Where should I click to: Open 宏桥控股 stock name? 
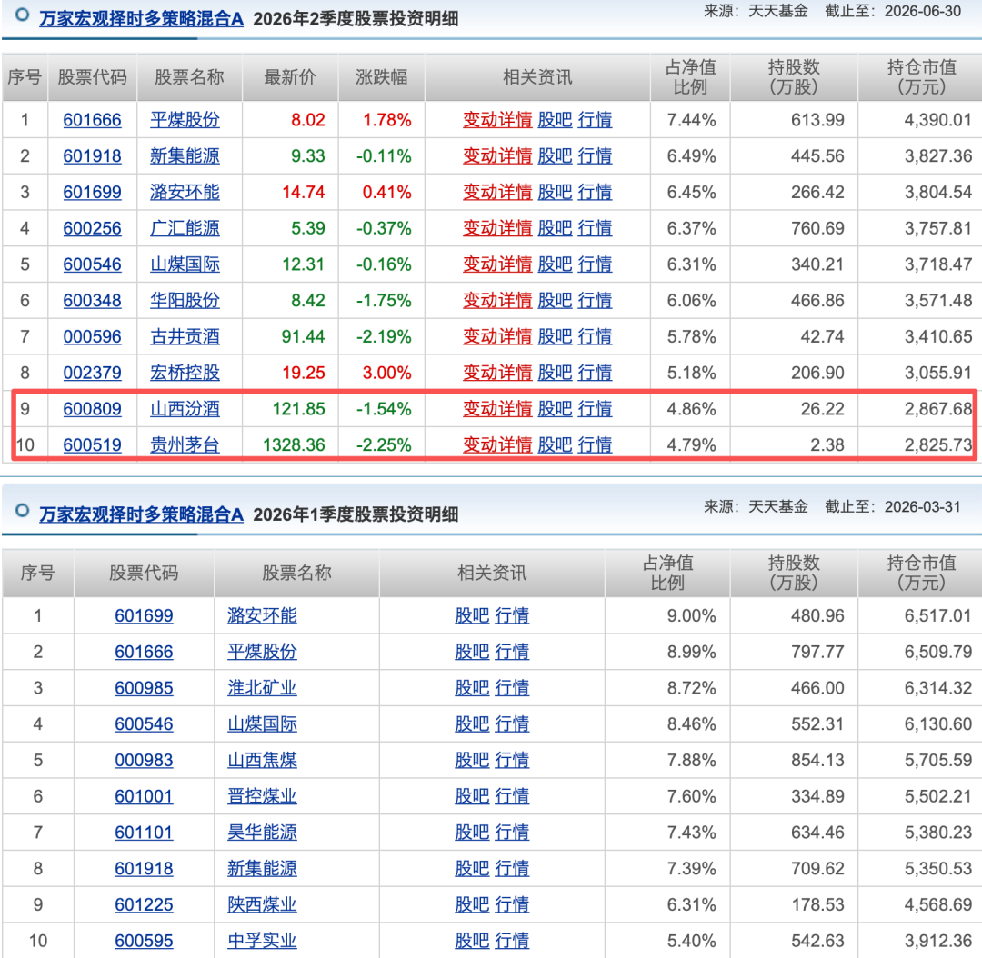[x=185, y=373]
